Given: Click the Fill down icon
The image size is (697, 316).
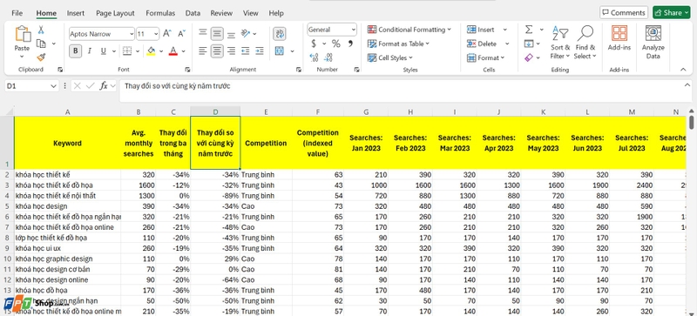Looking at the screenshot, I should pos(529,44).
